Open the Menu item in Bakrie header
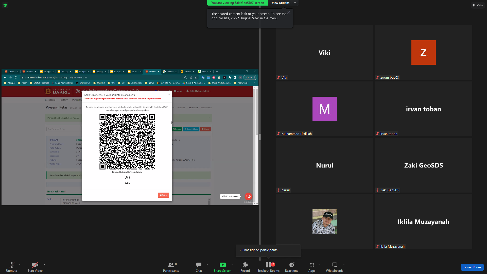This screenshot has height=274, width=487. coord(178,91)
